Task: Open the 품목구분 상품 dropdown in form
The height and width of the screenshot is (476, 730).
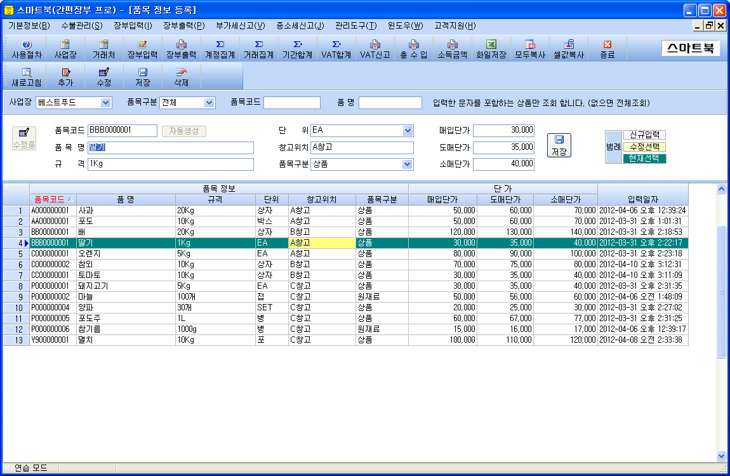Action: (408, 164)
